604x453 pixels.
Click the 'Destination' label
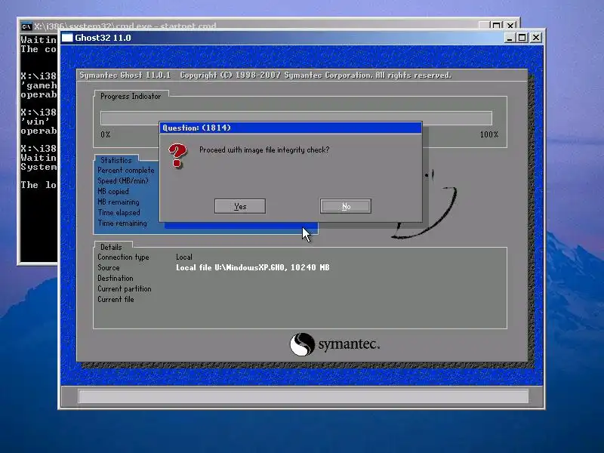pos(116,278)
